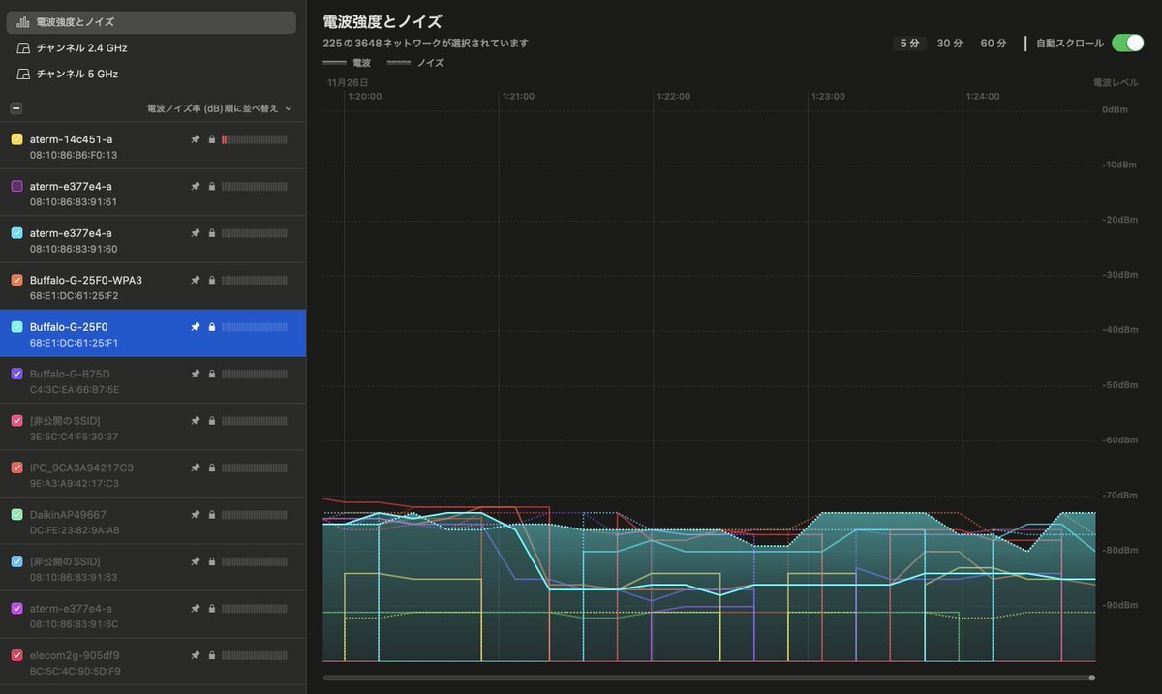Switch to チャンネル 5 GHz view
This screenshot has height=694, width=1162.
tap(76, 74)
